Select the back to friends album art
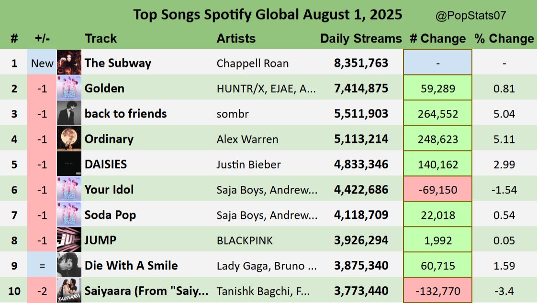The width and height of the screenshot is (537, 303). [x=69, y=113]
